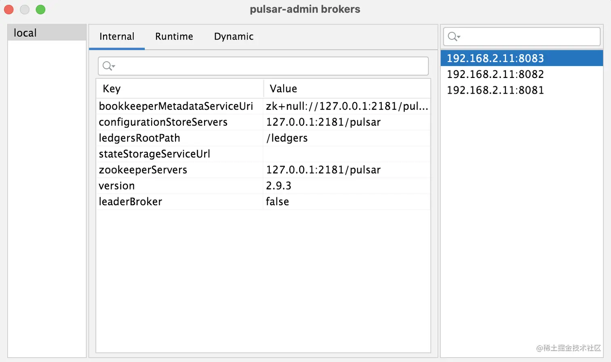
Task: Click the configurationStoreServers value 127.0.0.1:2181/pulsar
Action: (x=347, y=122)
